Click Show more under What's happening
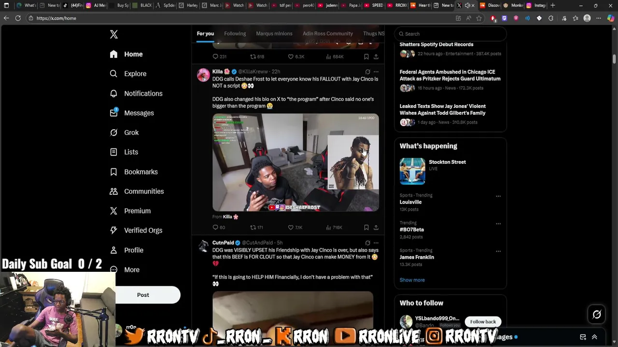618x347 pixels. pos(412,280)
